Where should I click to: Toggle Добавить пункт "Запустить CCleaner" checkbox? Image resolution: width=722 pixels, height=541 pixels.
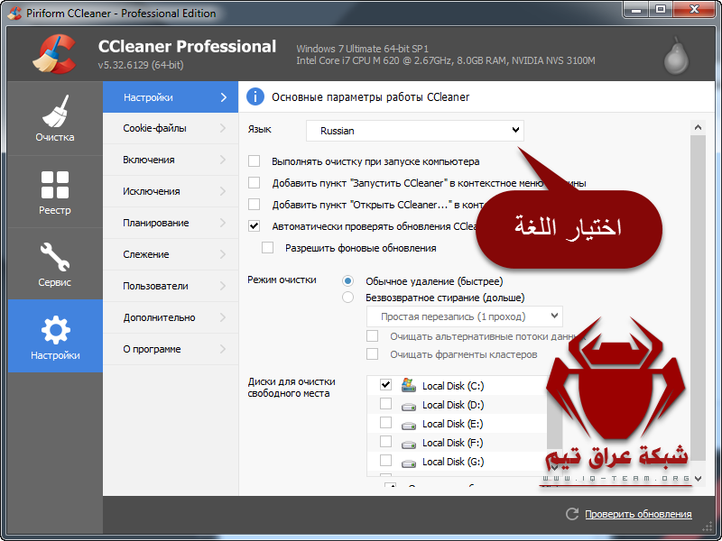[254, 183]
